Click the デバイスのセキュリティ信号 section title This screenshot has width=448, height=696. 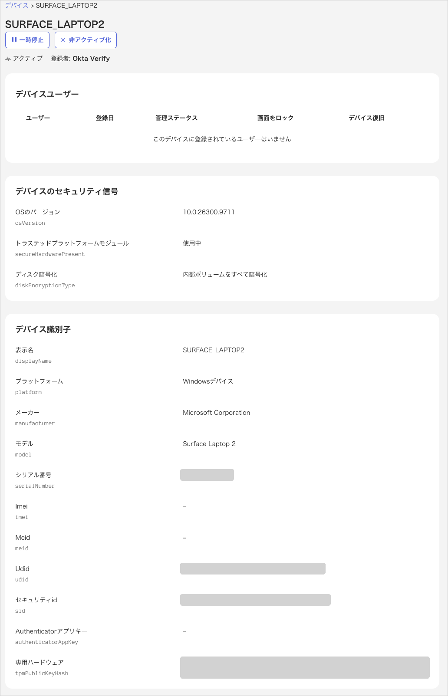[67, 191]
